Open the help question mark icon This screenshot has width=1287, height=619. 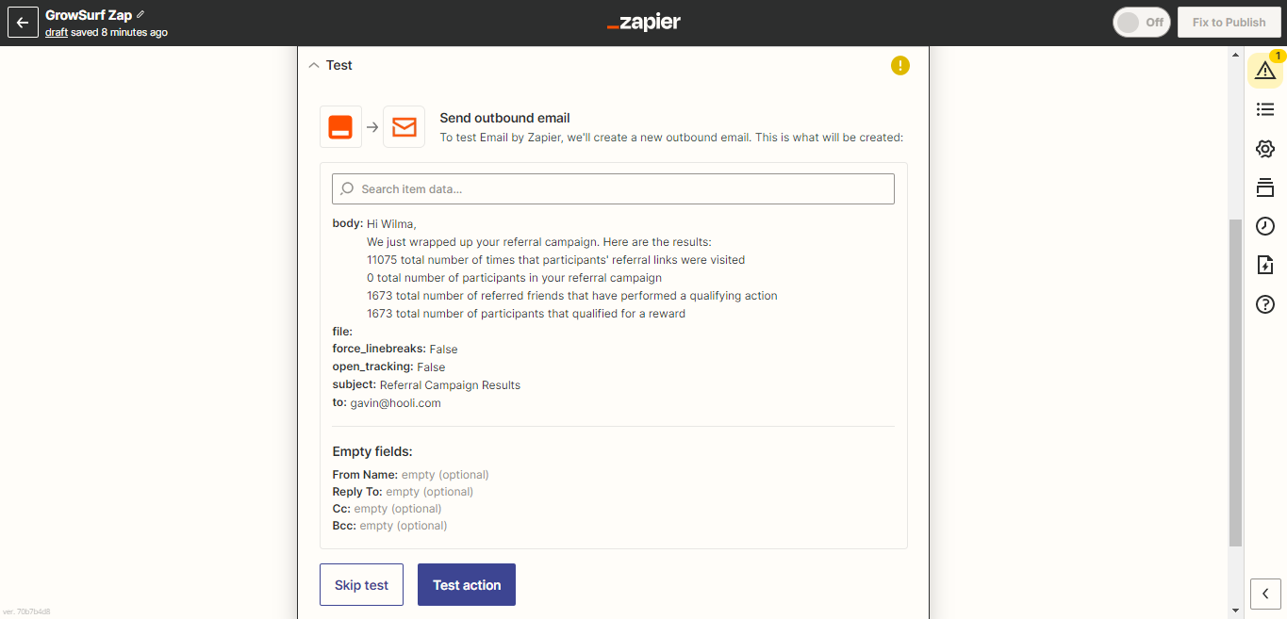pyautogui.click(x=1265, y=303)
